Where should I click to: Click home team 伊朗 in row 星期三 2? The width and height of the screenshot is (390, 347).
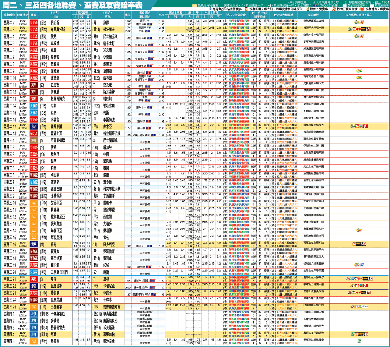coord(53,148)
